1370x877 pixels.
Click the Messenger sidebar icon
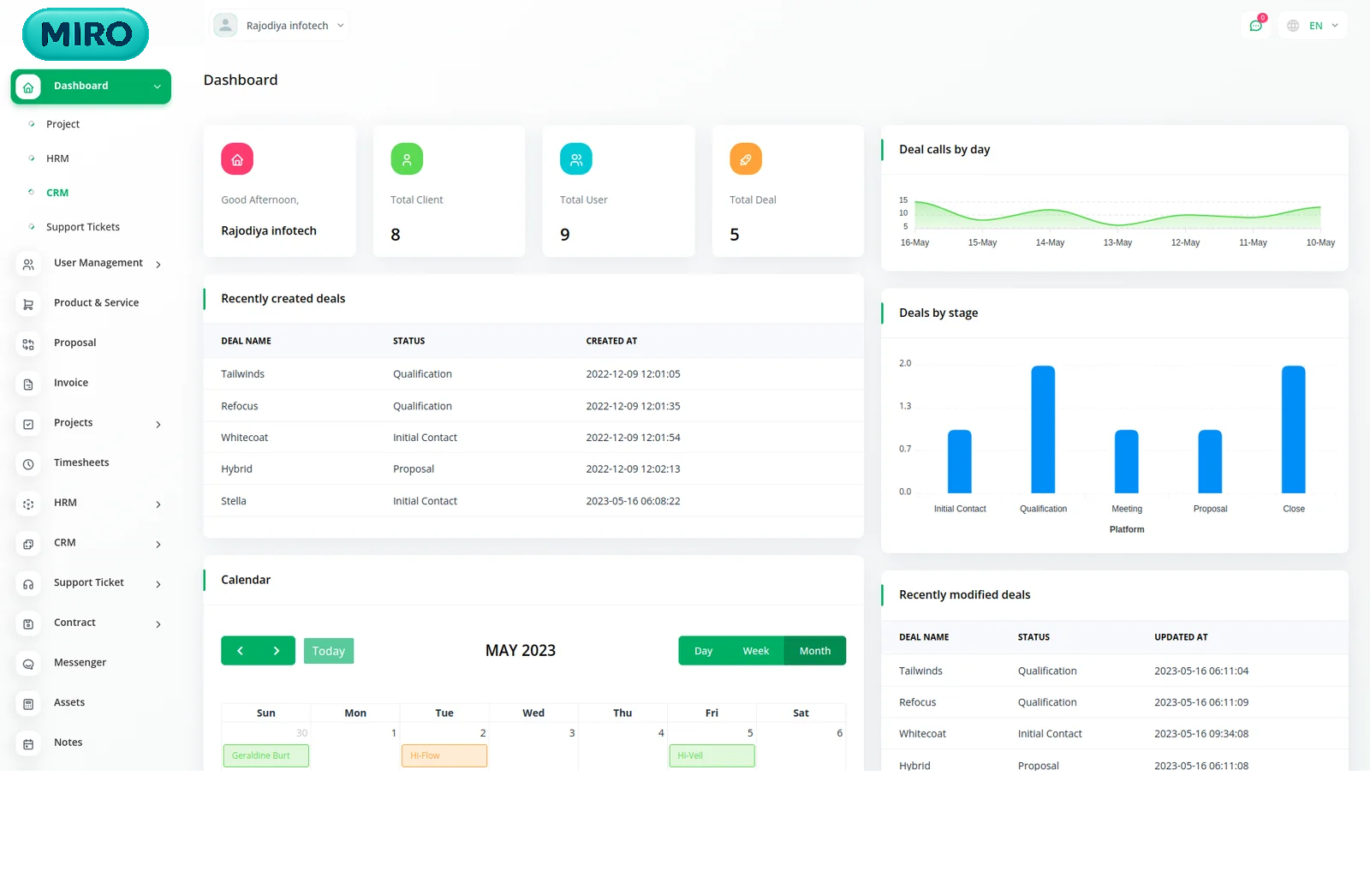pyautogui.click(x=28, y=665)
